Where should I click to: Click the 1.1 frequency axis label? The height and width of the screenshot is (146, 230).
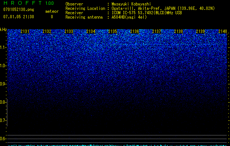(x=3, y=47)
